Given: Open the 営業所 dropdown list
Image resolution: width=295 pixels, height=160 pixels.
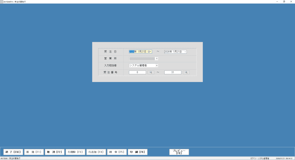Looking at the screenshot, I should (157, 58).
